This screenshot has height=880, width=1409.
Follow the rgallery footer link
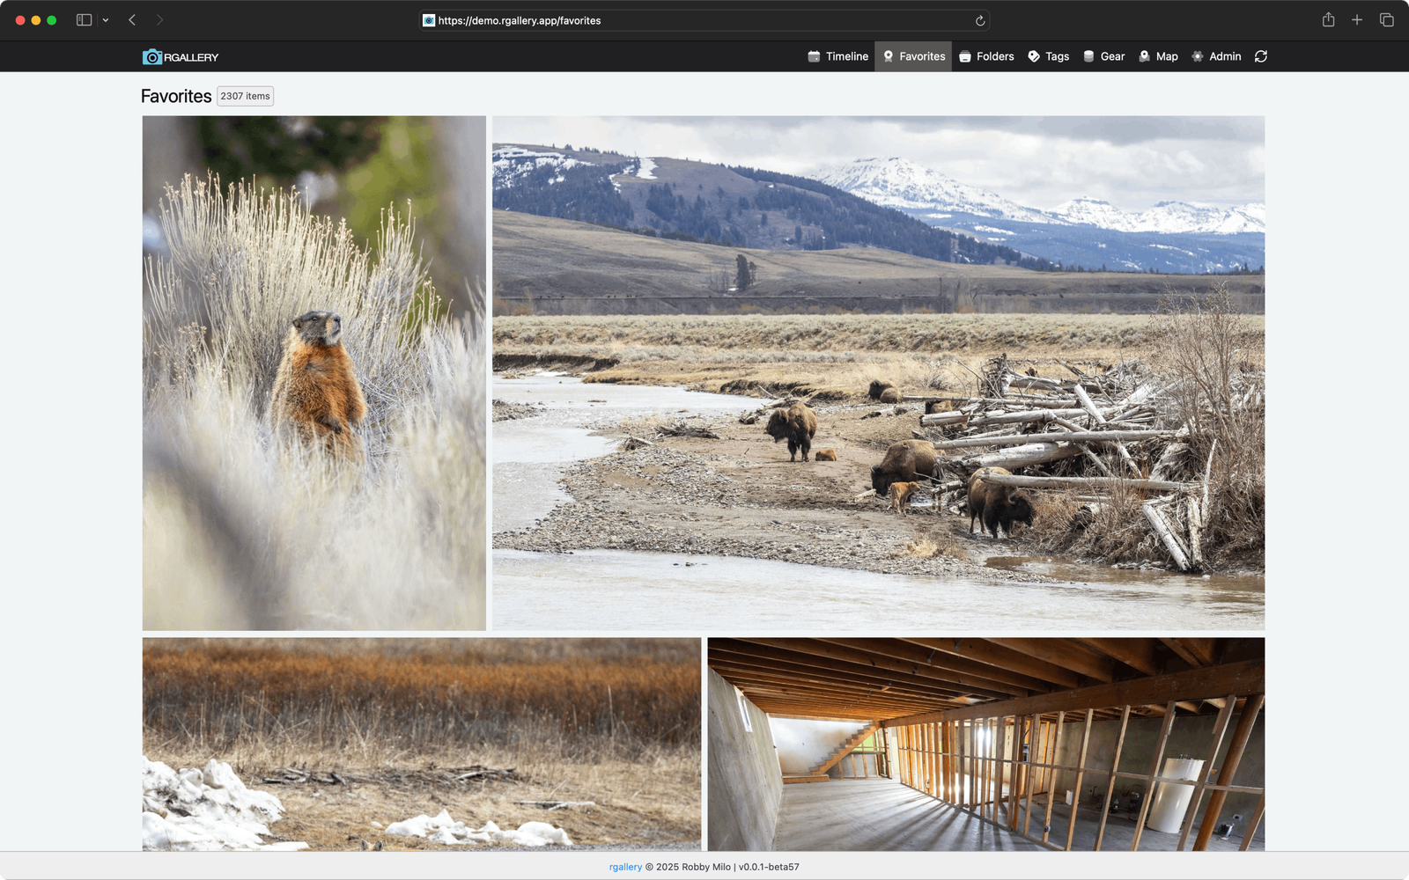625,867
